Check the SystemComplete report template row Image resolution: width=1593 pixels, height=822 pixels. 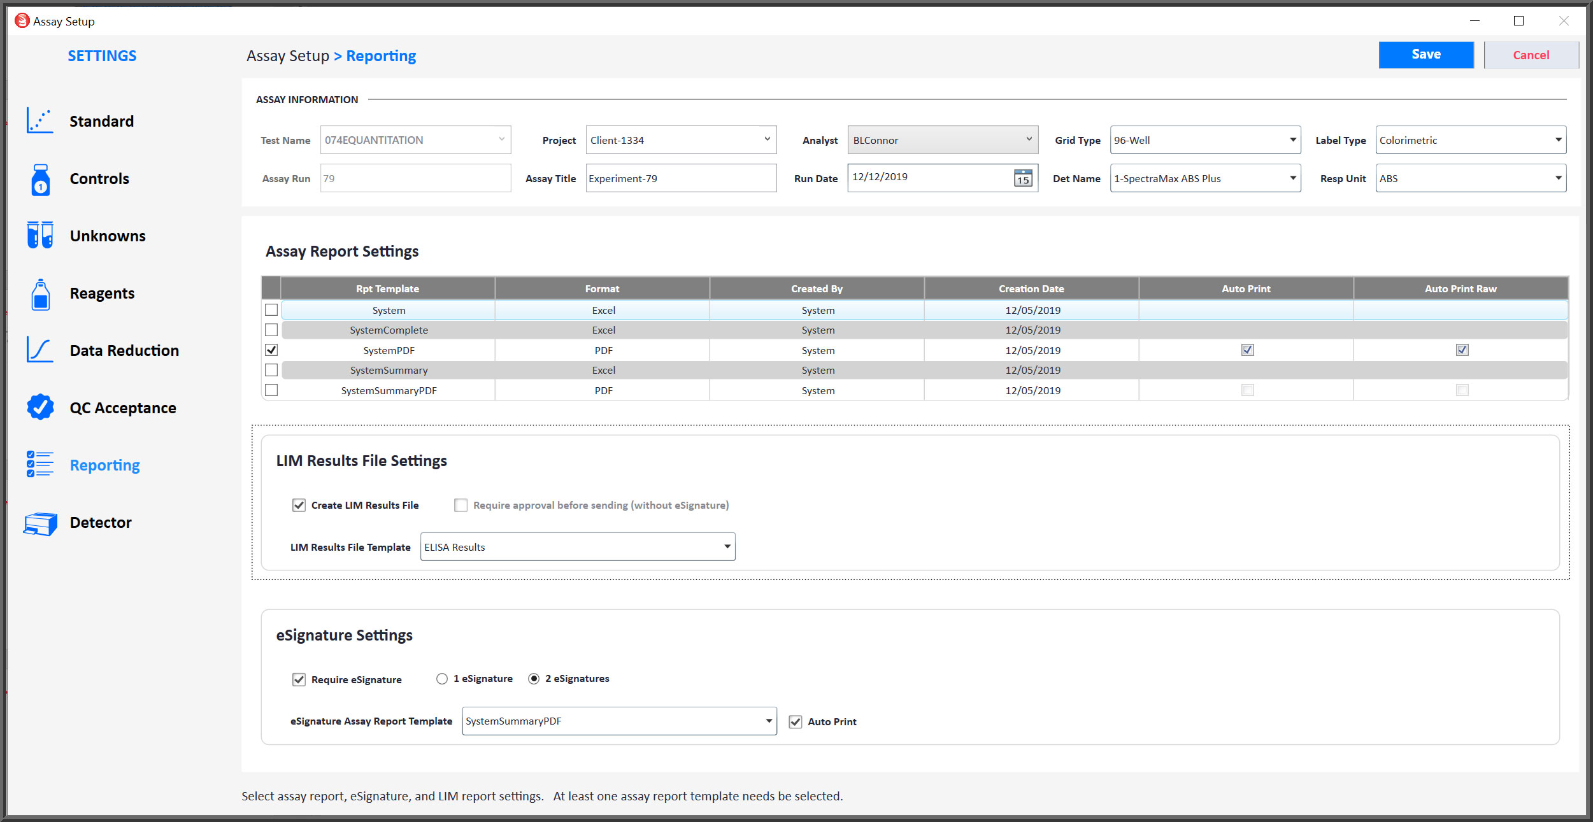(271, 330)
